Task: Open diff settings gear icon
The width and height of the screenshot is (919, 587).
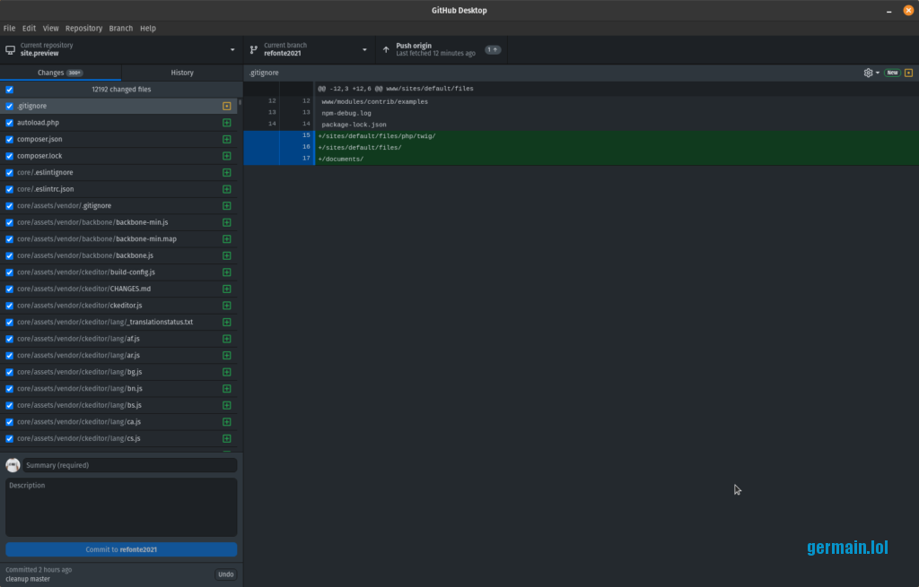Action: (x=868, y=73)
